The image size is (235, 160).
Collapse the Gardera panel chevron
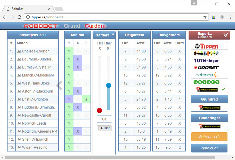tap(113, 35)
